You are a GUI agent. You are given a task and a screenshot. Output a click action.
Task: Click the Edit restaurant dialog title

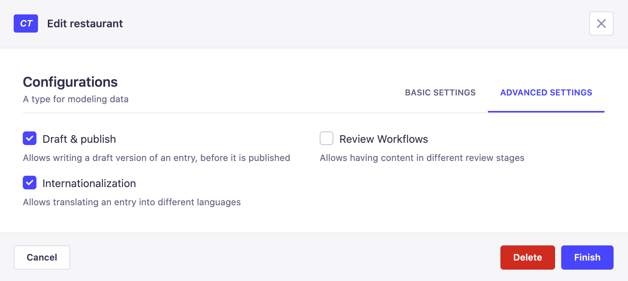85,24
